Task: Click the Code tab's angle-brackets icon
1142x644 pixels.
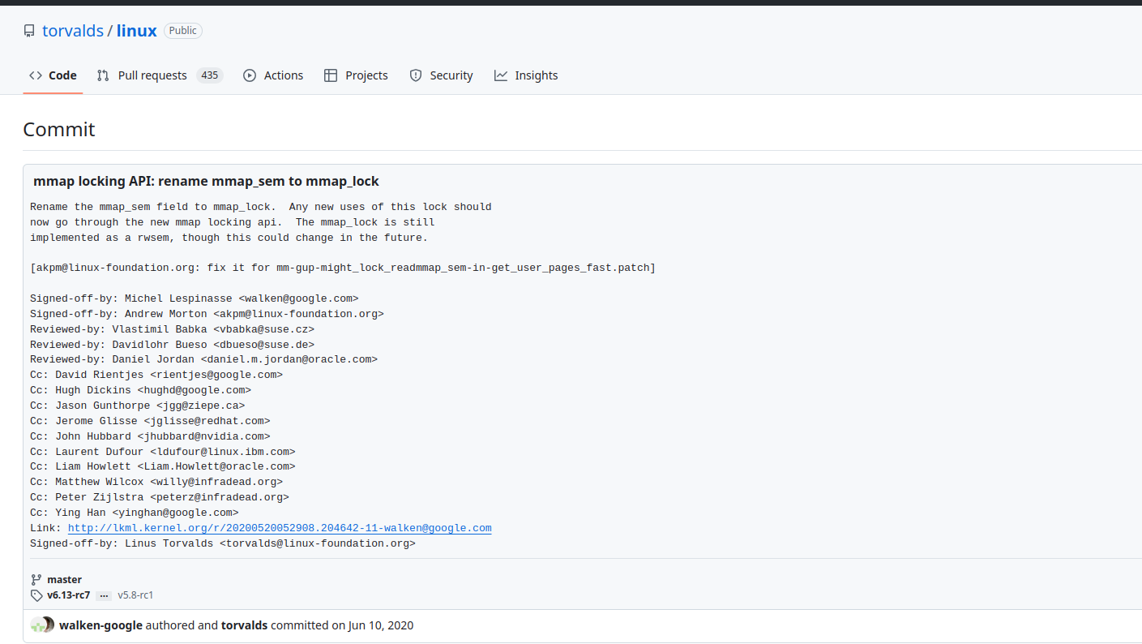Action: click(x=36, y=75)
